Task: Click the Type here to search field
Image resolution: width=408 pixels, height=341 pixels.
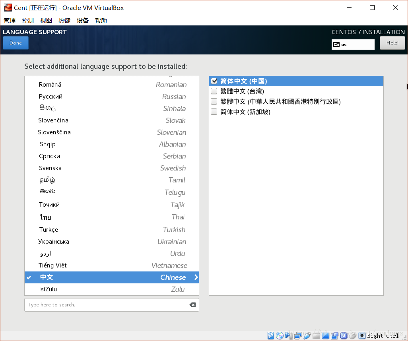Action: pos(112,305)
